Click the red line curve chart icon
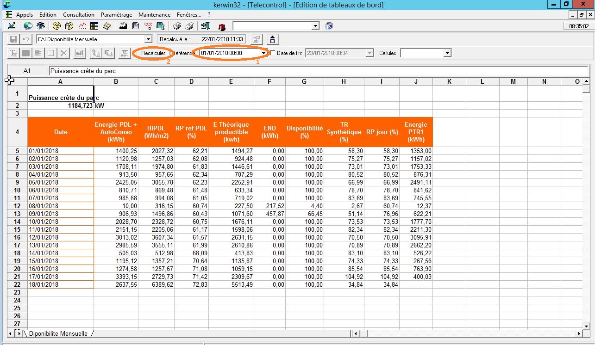595x345 pixels. 82,26
